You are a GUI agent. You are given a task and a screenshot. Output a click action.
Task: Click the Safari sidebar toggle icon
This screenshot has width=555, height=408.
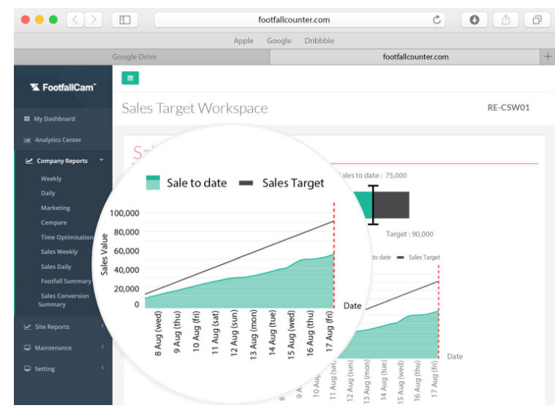(125, 20)
